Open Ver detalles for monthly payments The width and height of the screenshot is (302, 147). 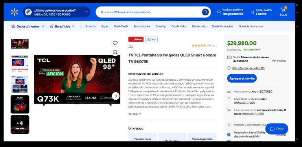[279, 61]
